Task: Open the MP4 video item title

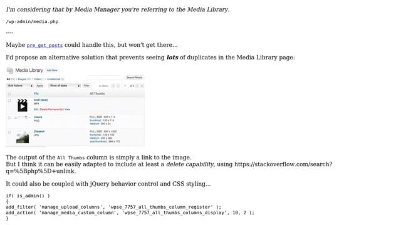Action: [41, 100]
